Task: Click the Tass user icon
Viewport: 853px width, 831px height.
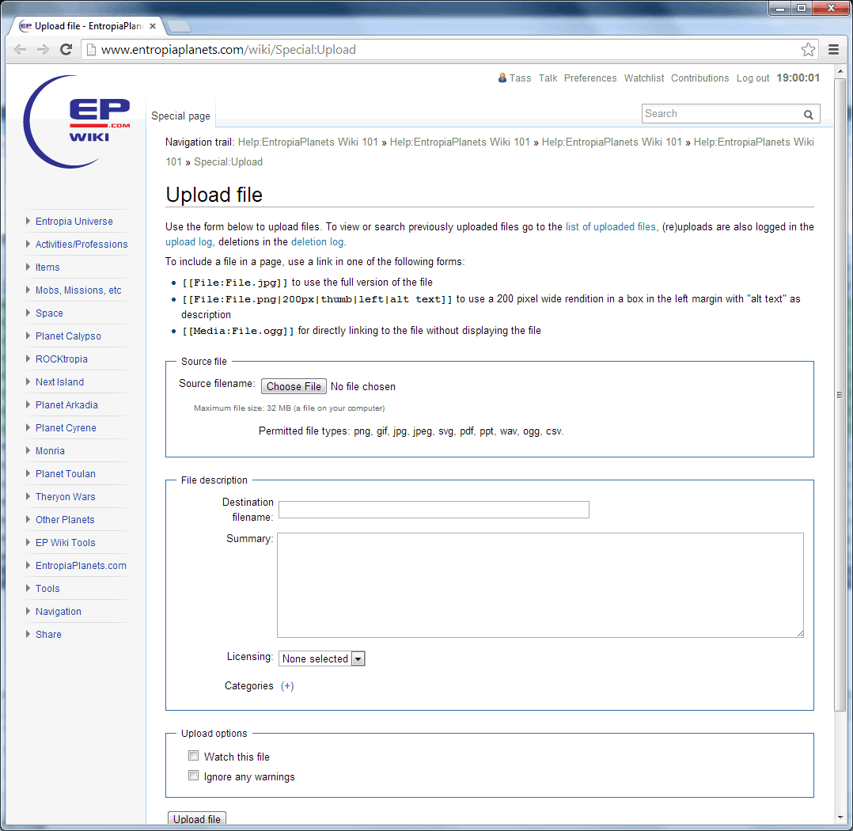Action: point(502,78)
